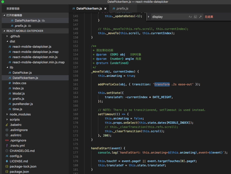Click the .npmignore npm icon
This screenshot has width=231, height=174.
click(7, 140)
